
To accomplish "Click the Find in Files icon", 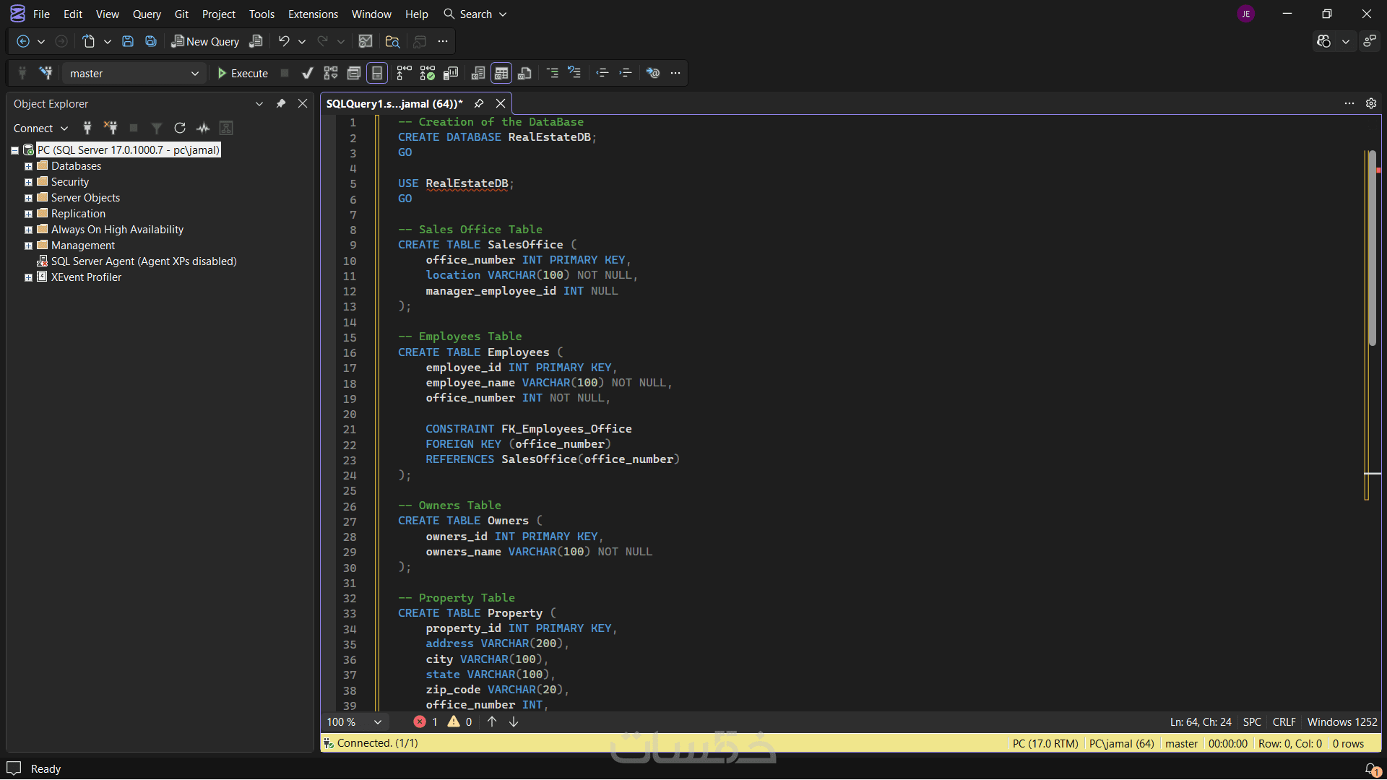I will (392, 41).
